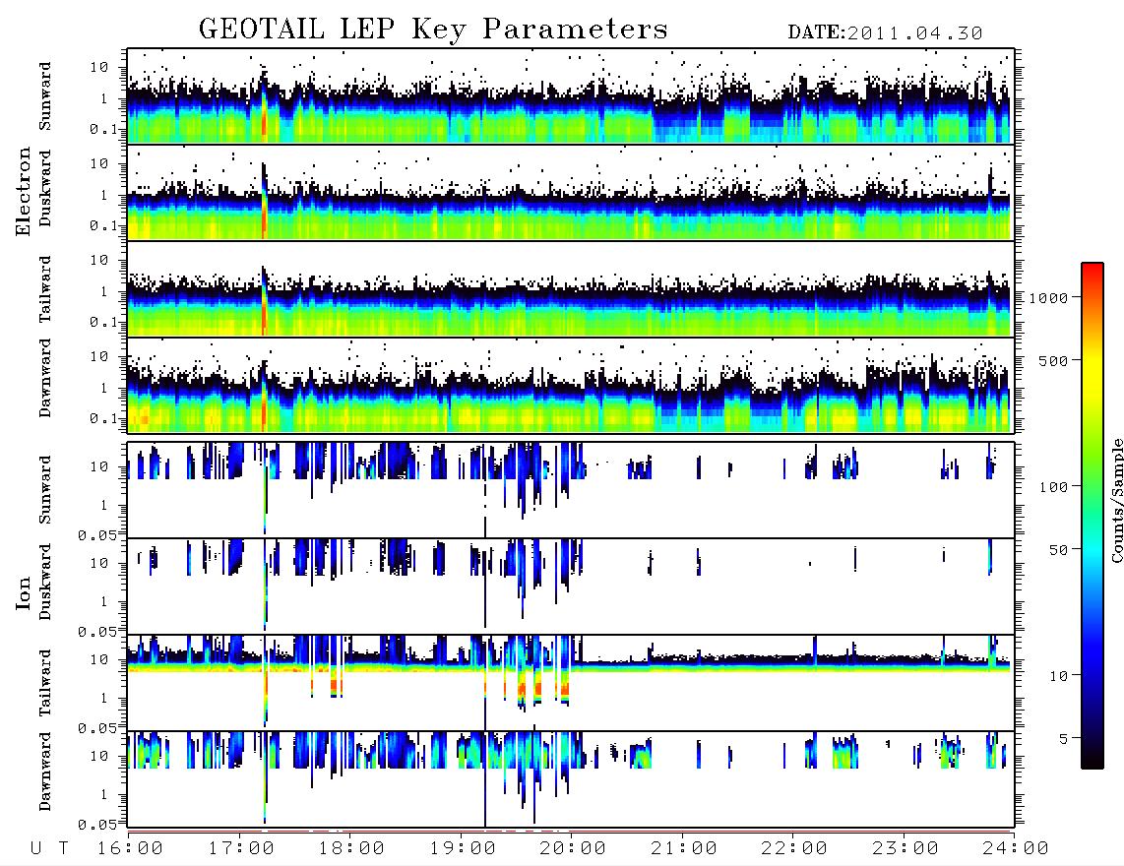Click the 24:00 time axis label
The image size is (1124, 866).
(x=1016, y=848)
